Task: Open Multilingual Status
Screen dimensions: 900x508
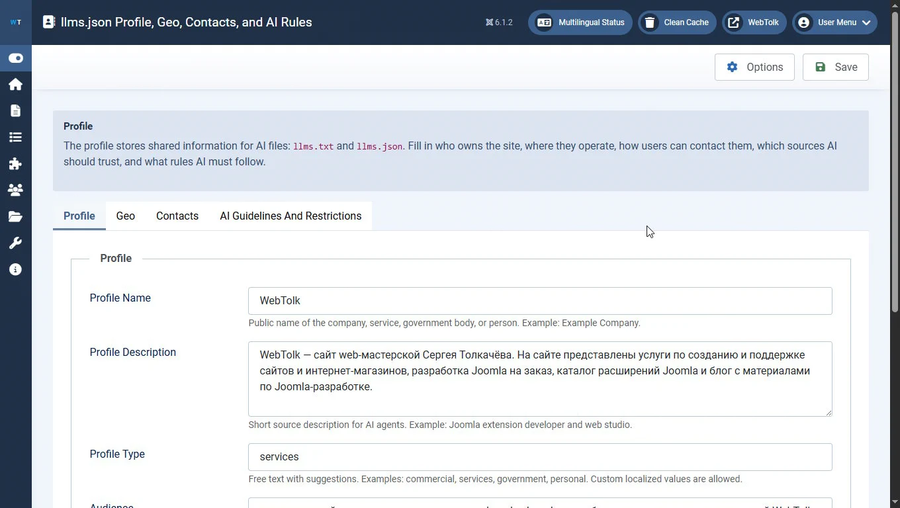Action: coord(580,22)
